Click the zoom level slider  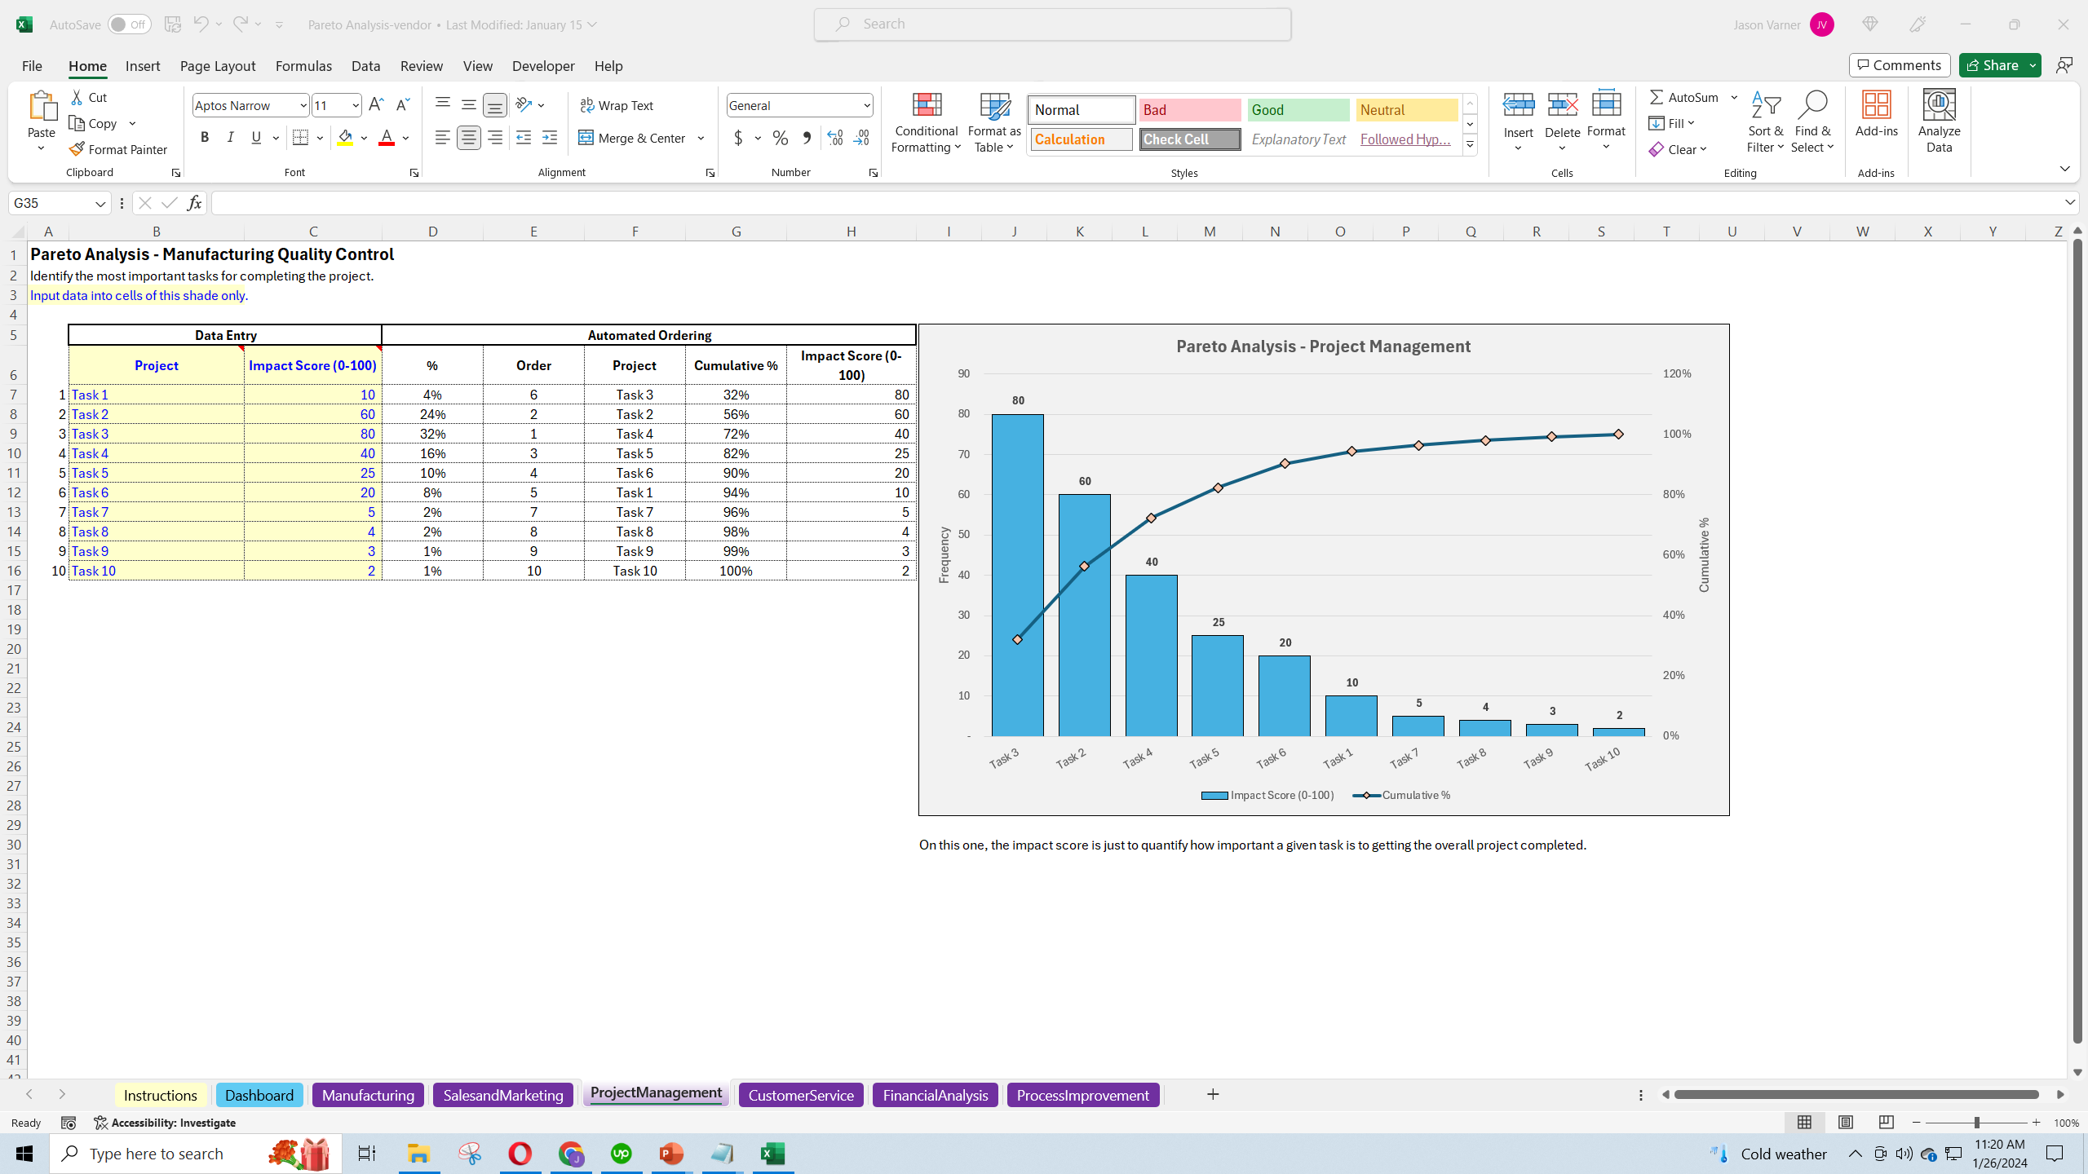coord(1976,1123)
